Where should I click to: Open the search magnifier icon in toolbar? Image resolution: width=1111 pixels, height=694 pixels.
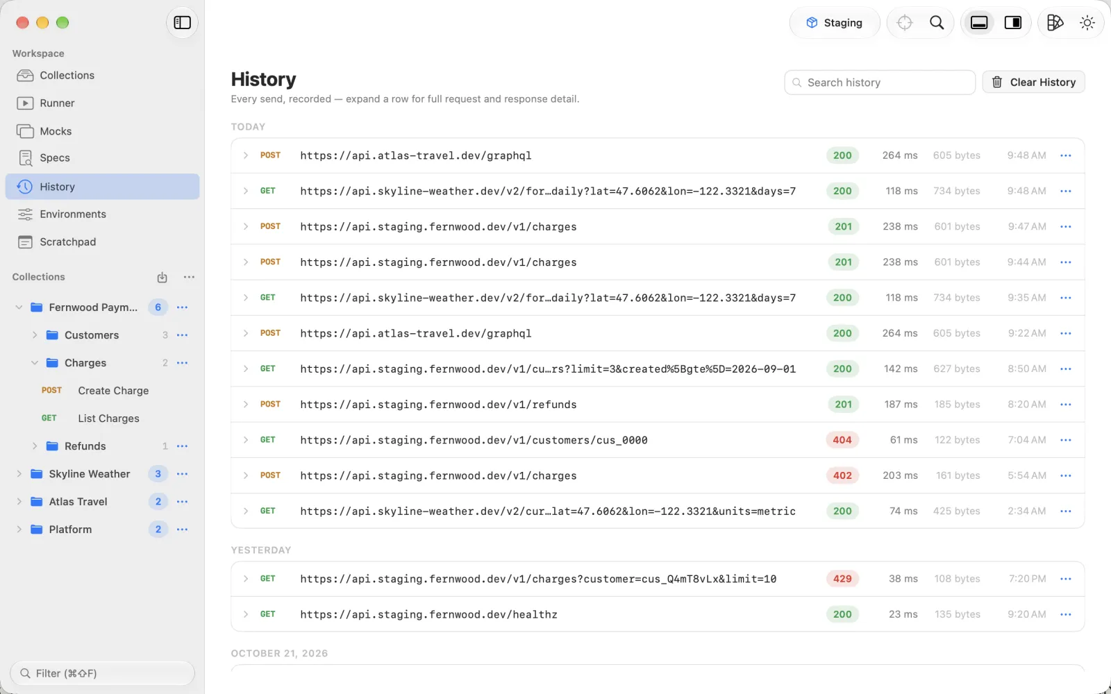[937, 23]
